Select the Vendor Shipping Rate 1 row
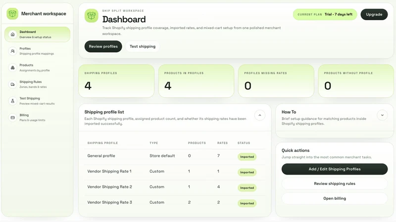This screenshot has width=396, height=222. pos(175,172)
